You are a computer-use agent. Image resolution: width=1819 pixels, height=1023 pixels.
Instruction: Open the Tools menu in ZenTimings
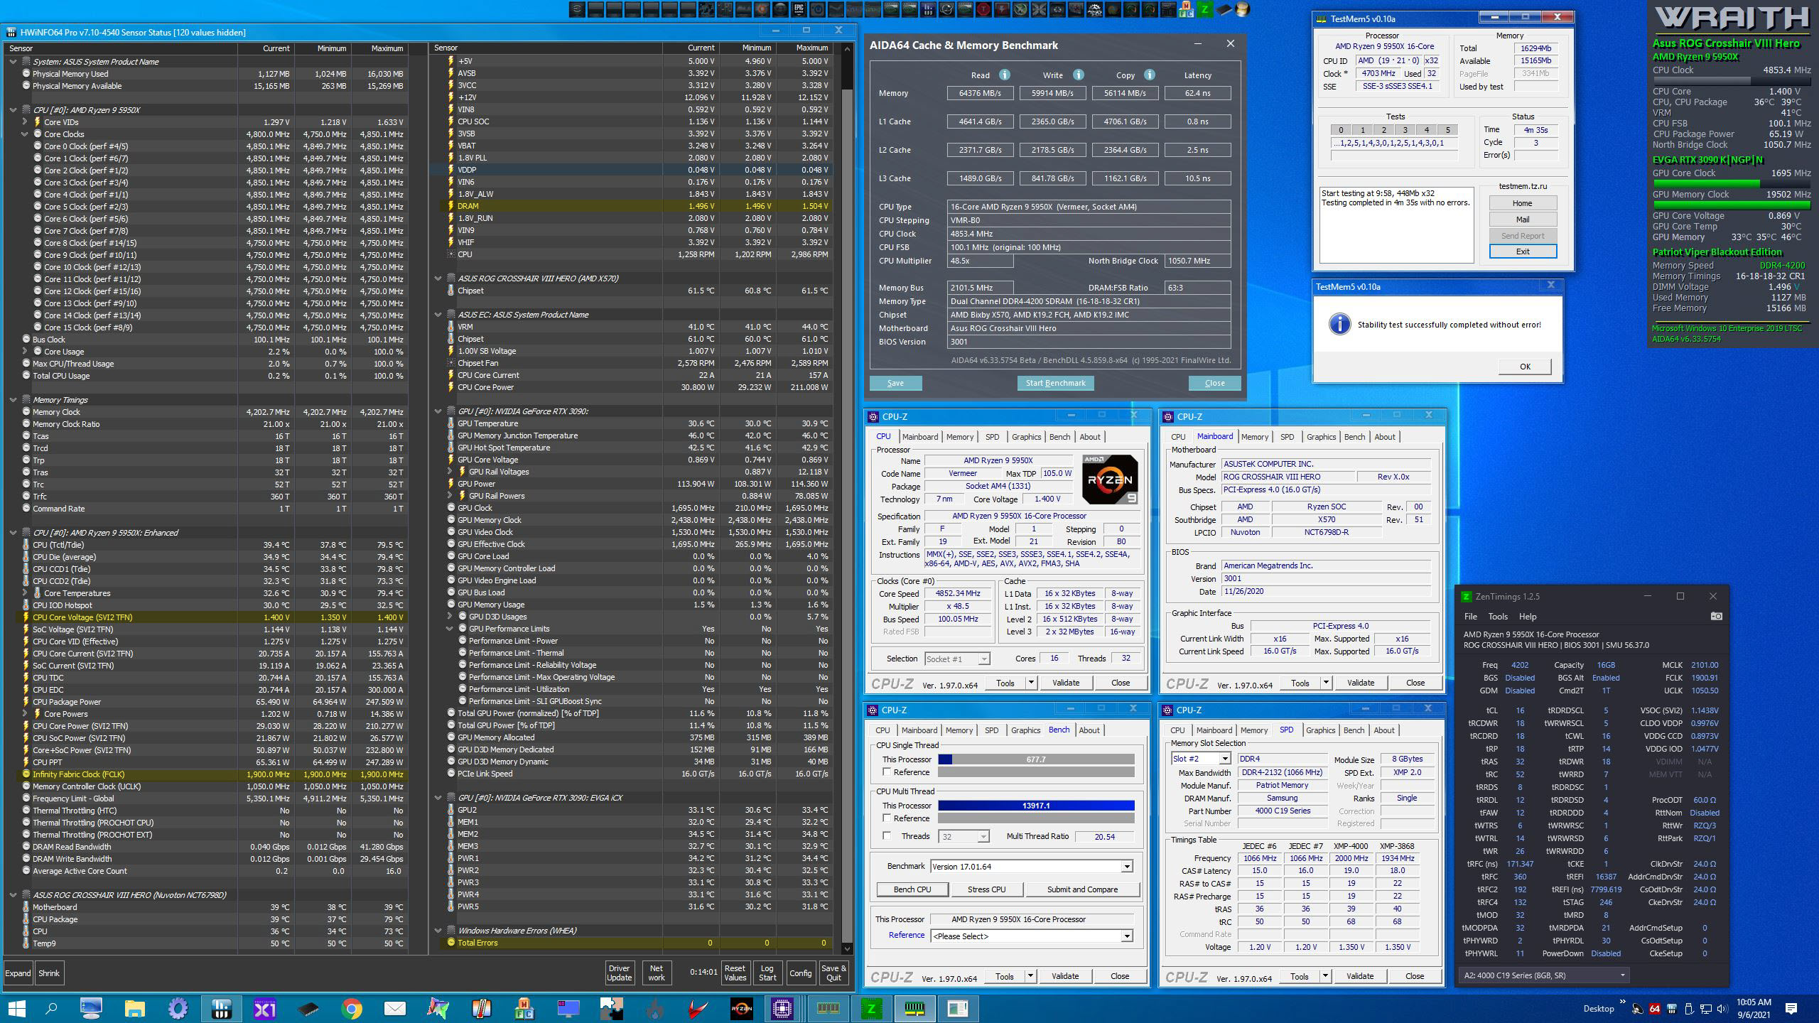click(x=1498, y=617)
